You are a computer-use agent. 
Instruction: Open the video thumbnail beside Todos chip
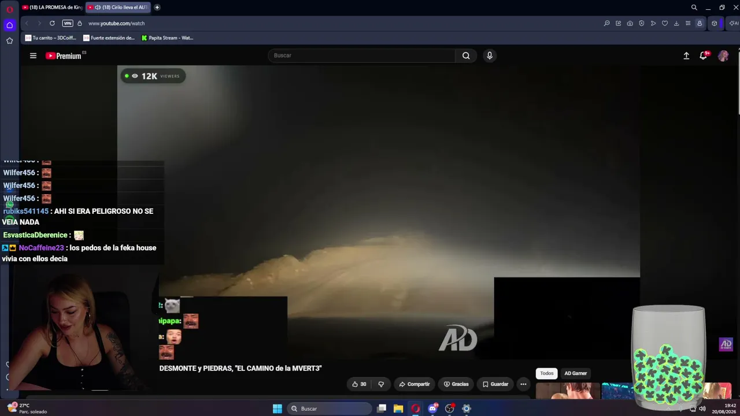567,391
